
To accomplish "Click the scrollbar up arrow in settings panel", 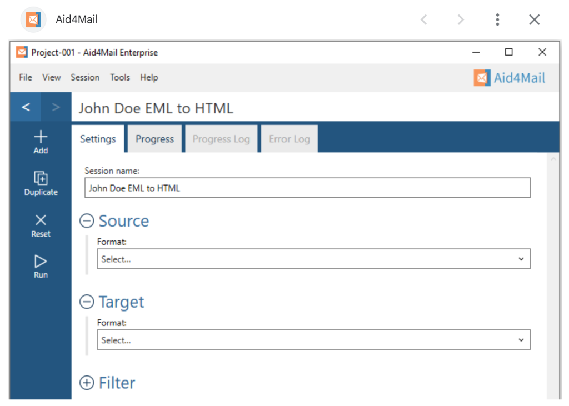I will pos(553,159).
